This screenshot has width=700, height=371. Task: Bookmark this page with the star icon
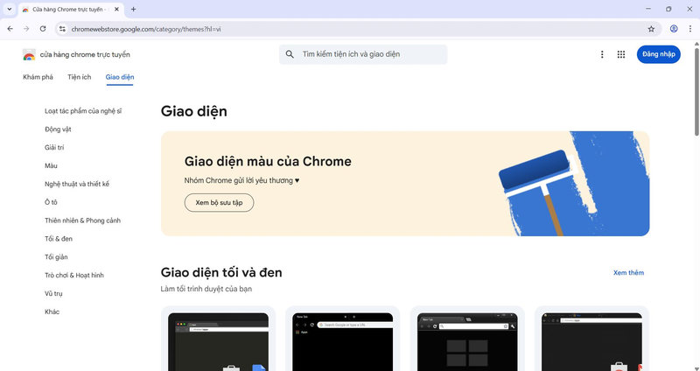(x=651, y=29)
